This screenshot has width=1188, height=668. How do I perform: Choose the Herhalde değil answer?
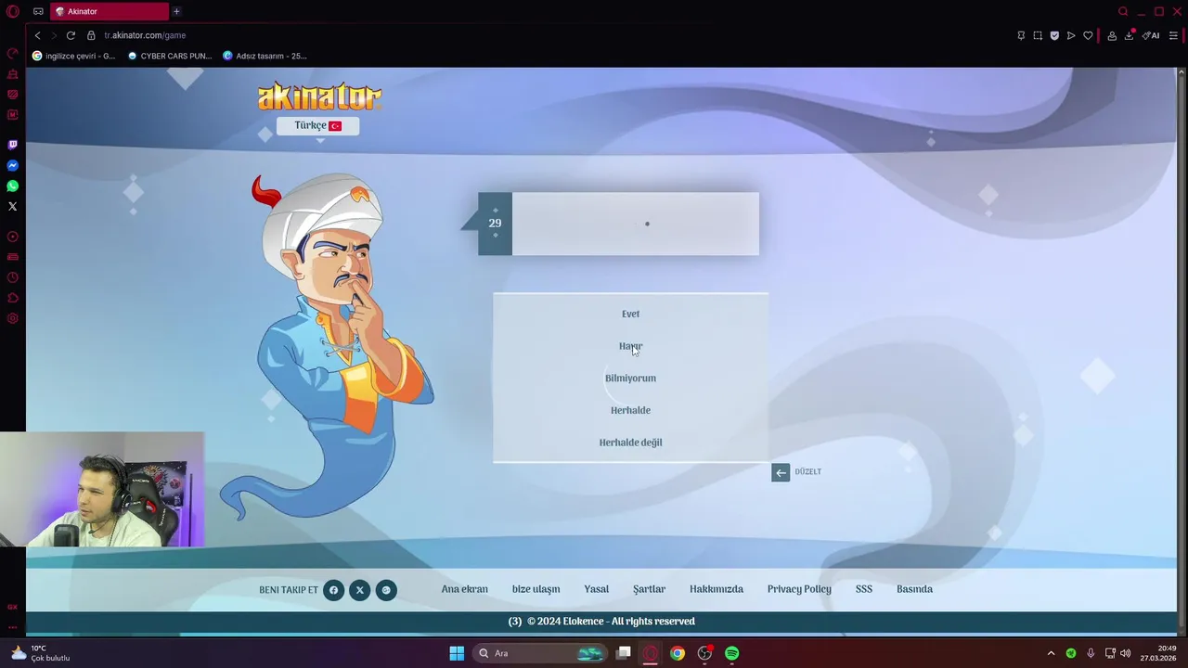pyautogui.click(x=630, y=443)
